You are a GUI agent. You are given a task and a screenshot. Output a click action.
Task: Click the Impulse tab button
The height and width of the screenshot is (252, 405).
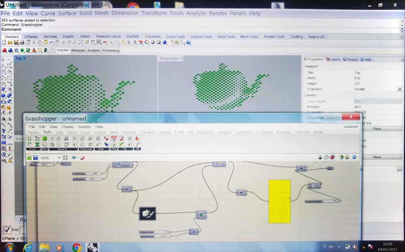(63, 50)
